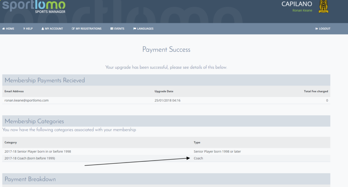Click the 'Coach' type cell
The image size is (348, 187).
click(x=198, y=158)
